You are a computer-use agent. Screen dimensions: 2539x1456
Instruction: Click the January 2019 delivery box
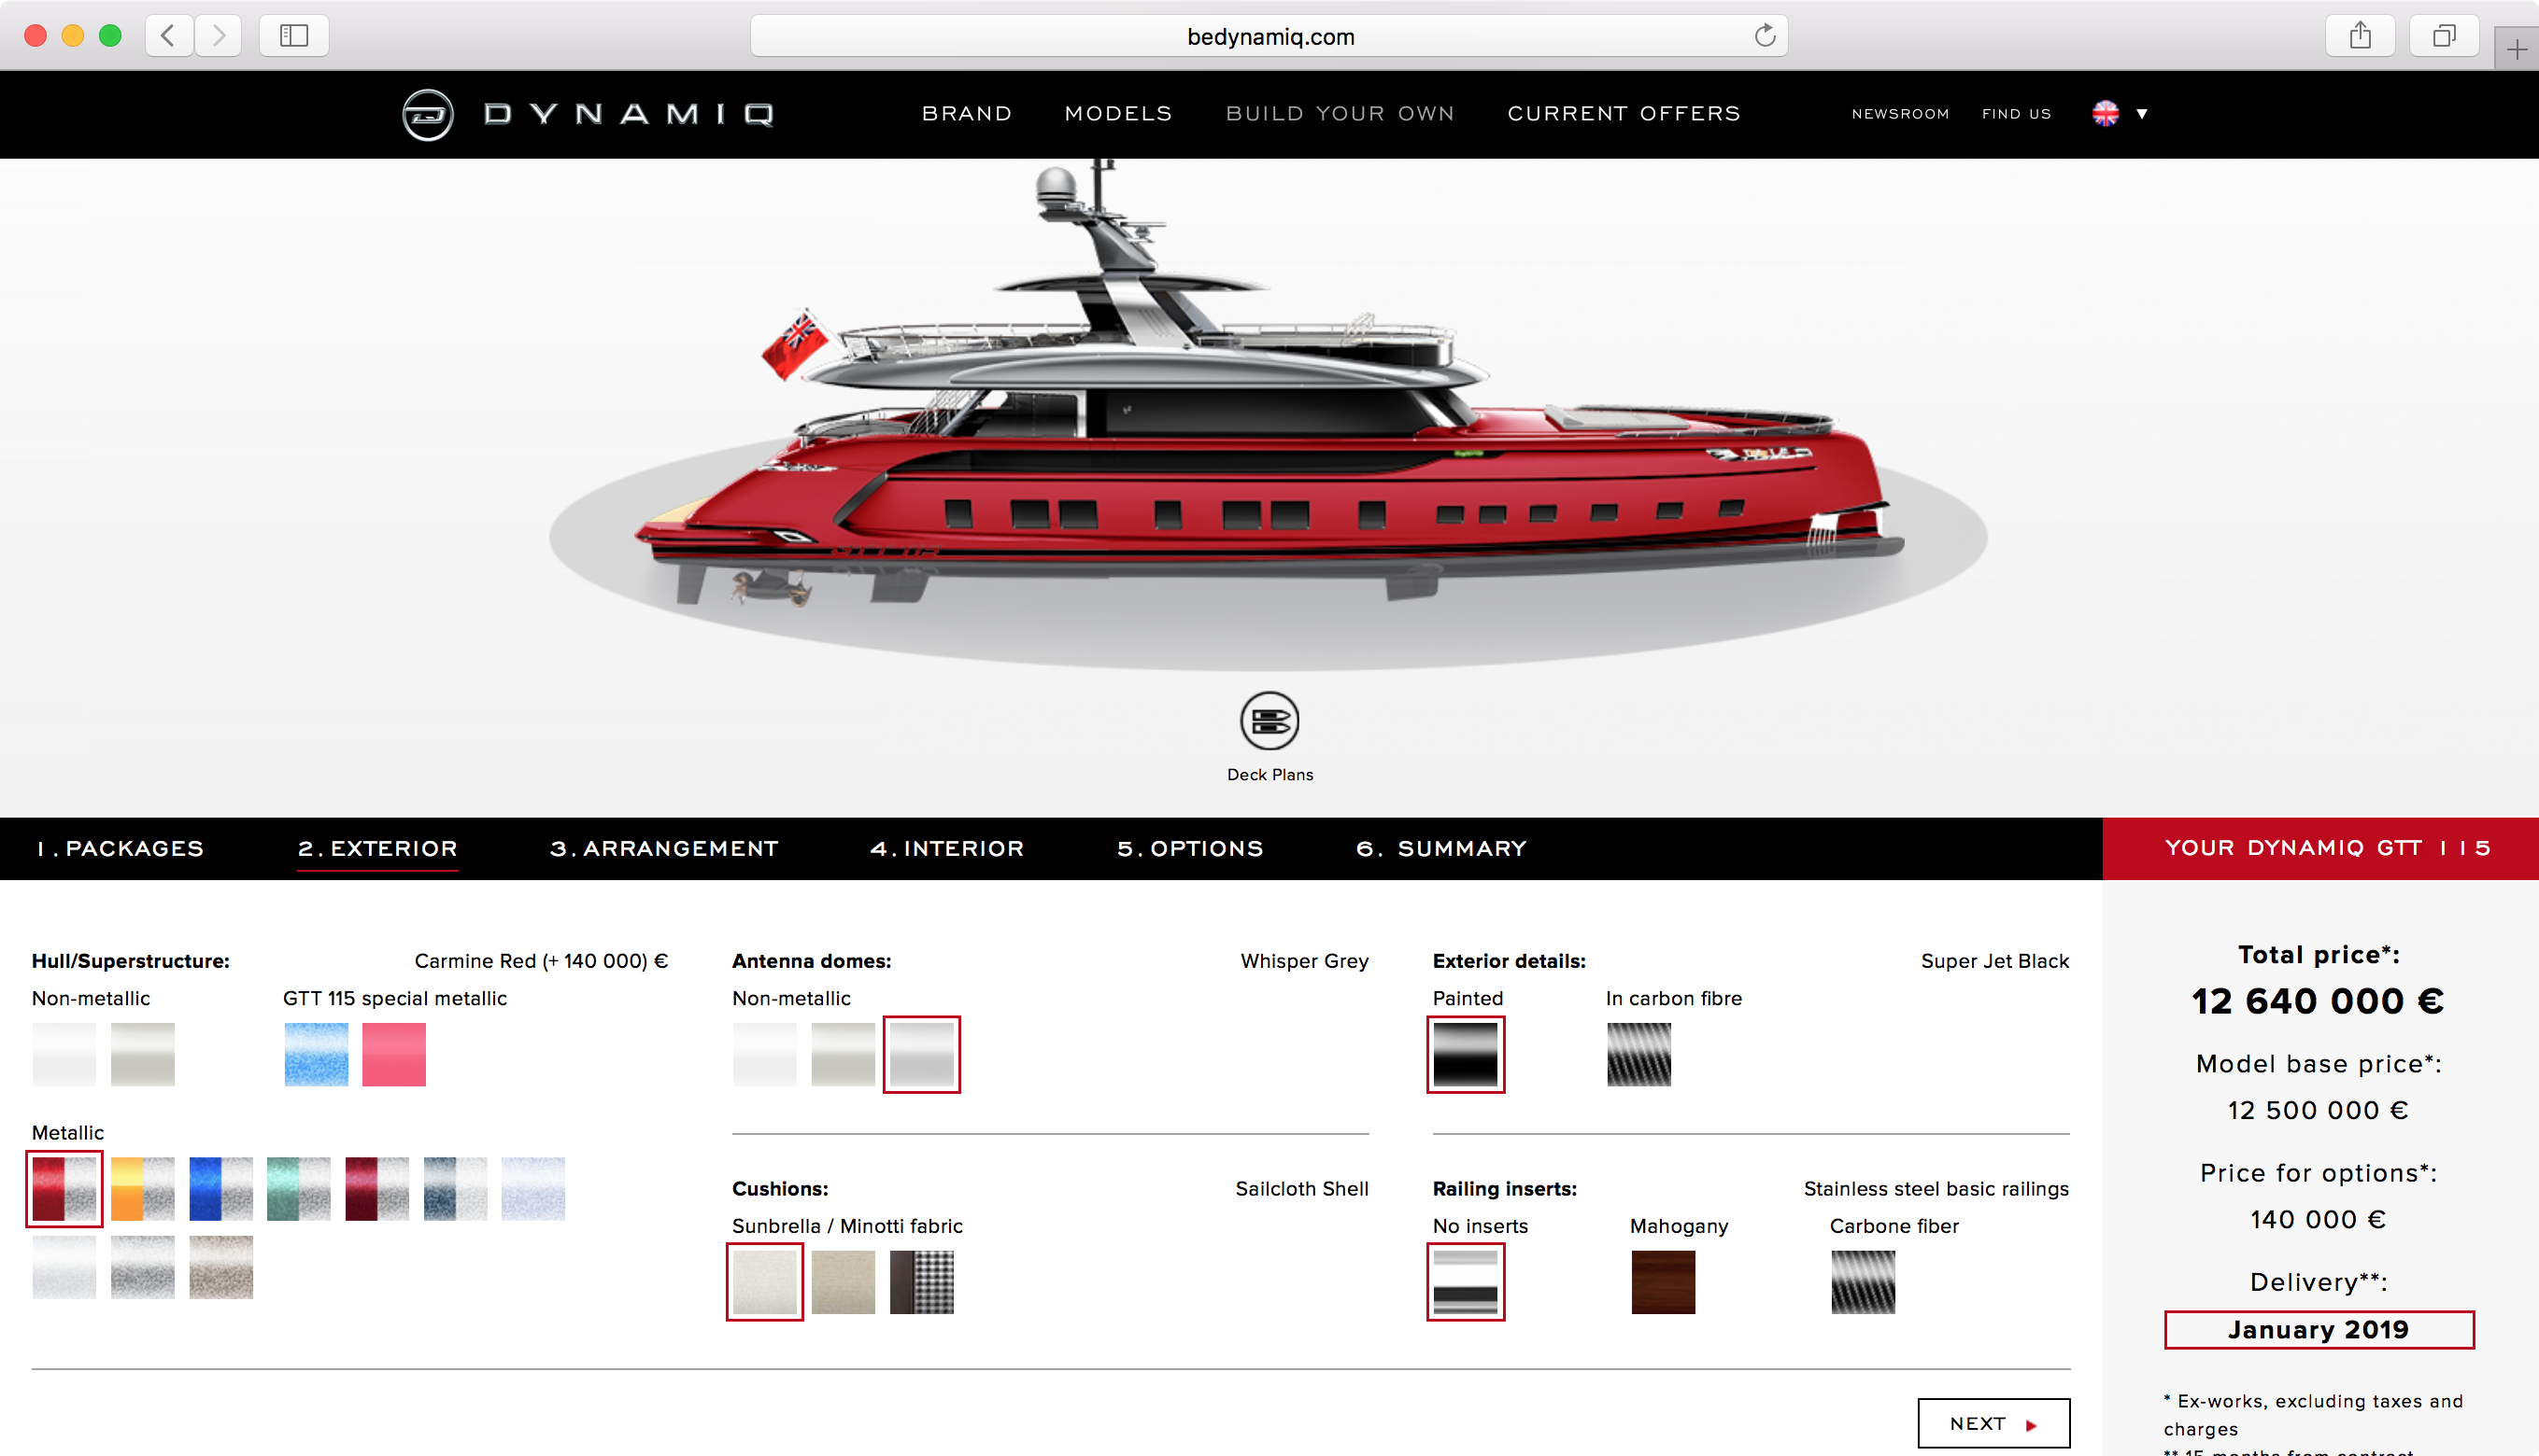click(2319, 1330)
